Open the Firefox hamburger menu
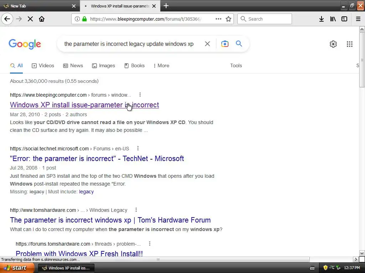365x273 pixels. [358, 19]
